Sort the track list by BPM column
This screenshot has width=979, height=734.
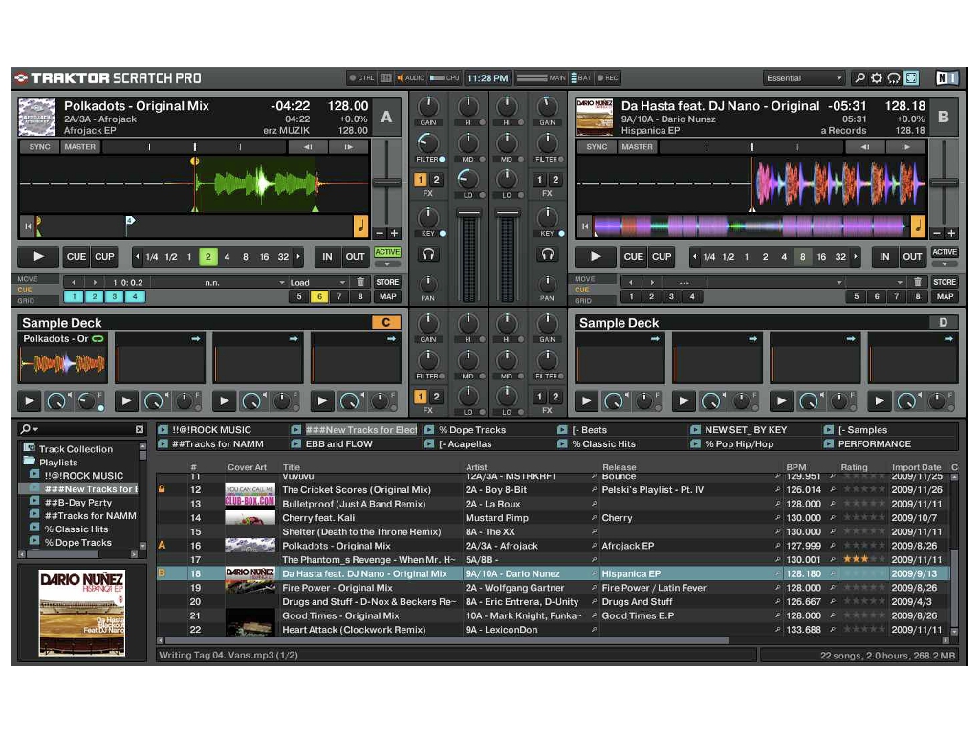(796, 466)
